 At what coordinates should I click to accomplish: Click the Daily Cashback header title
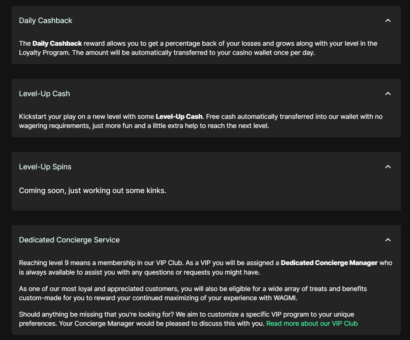point(46,20)
